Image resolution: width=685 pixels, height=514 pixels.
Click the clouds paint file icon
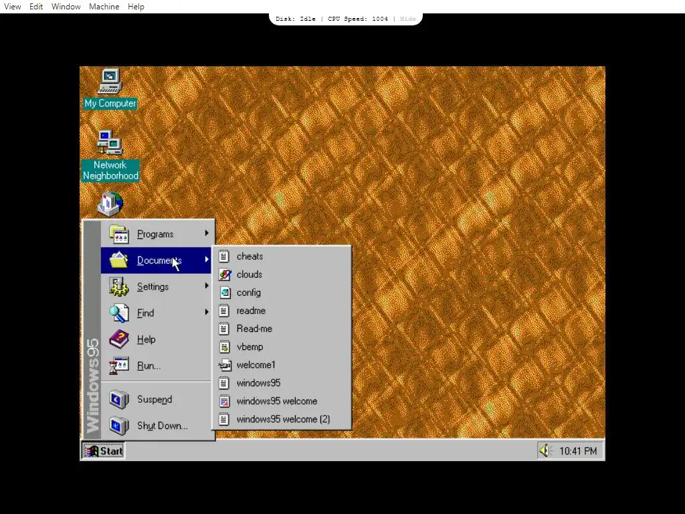pos(225,274)
